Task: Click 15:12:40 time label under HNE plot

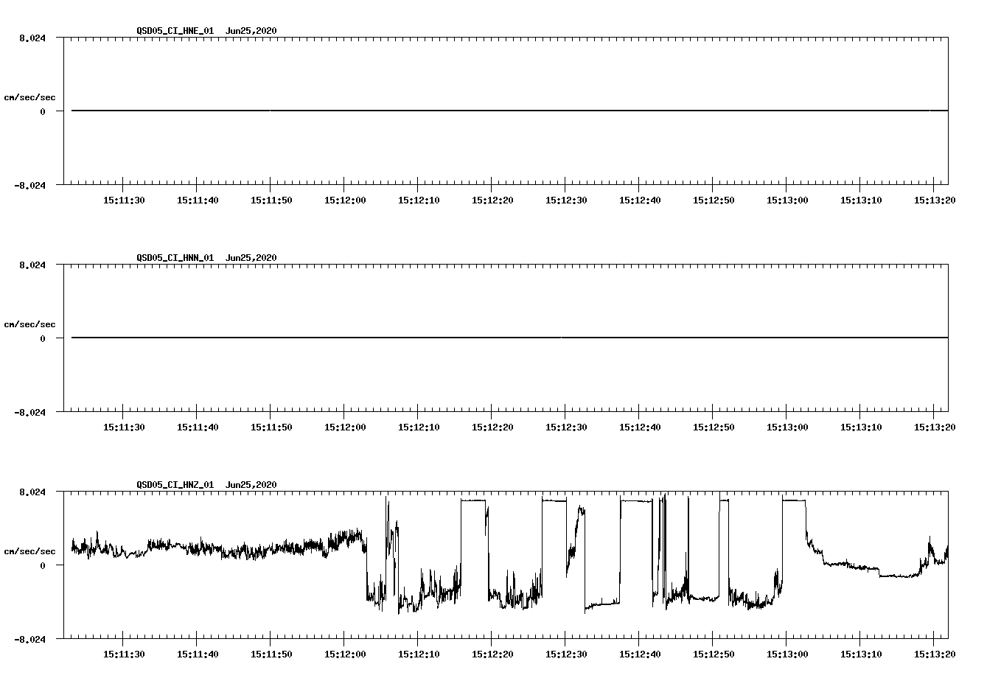Action: 640,200
